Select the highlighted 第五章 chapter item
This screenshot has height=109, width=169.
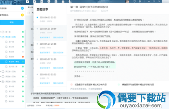click(12, 62)
